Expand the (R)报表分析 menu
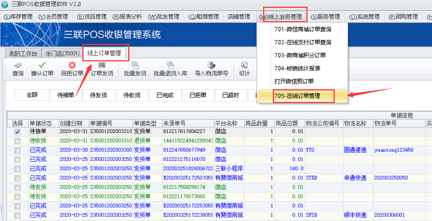This screenshot has height=221, width=432. coord(127,17)
